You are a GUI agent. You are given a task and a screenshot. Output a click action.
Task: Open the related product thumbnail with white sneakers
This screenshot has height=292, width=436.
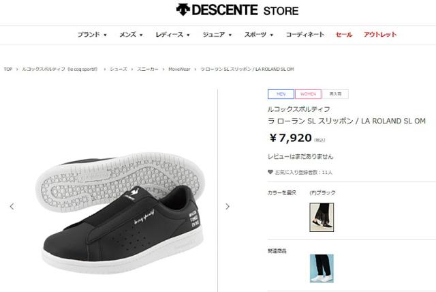coord(322,268)
